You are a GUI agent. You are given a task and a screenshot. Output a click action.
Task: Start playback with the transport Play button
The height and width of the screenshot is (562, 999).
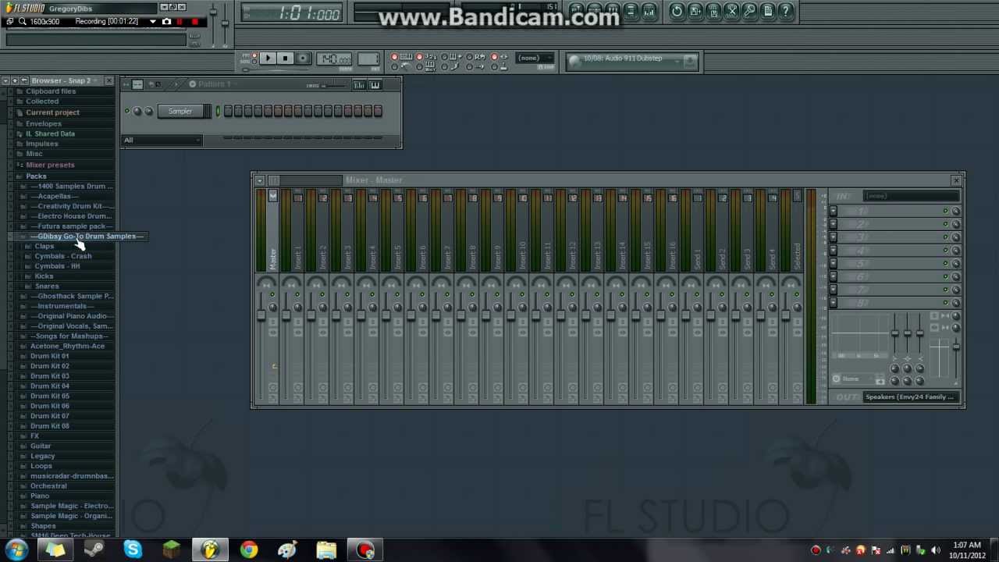pyautogui.click(x=267, y=59)
